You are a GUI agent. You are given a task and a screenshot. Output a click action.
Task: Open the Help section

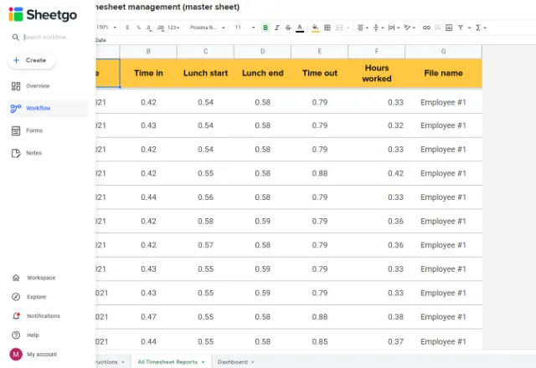click(33, 335)
